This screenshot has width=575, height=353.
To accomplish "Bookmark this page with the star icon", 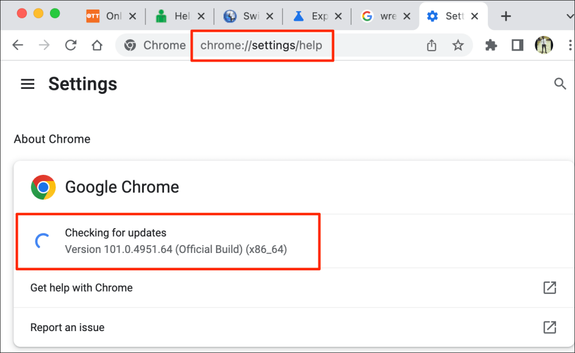I will pos(459,45).
